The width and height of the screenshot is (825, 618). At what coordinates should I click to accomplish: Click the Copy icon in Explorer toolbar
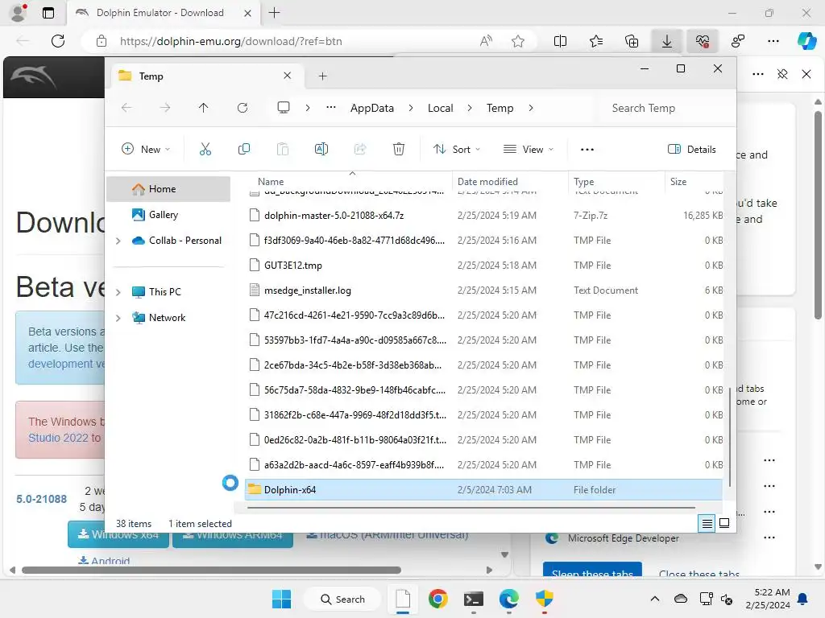pos(243,149)
